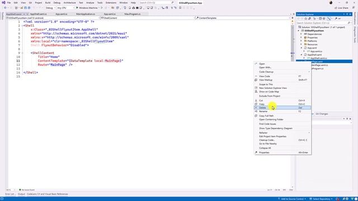Image resolution: width=358 pixels, height=201 pixels.
Task: Click the Visual Studio logo icon
Action: 3,2
